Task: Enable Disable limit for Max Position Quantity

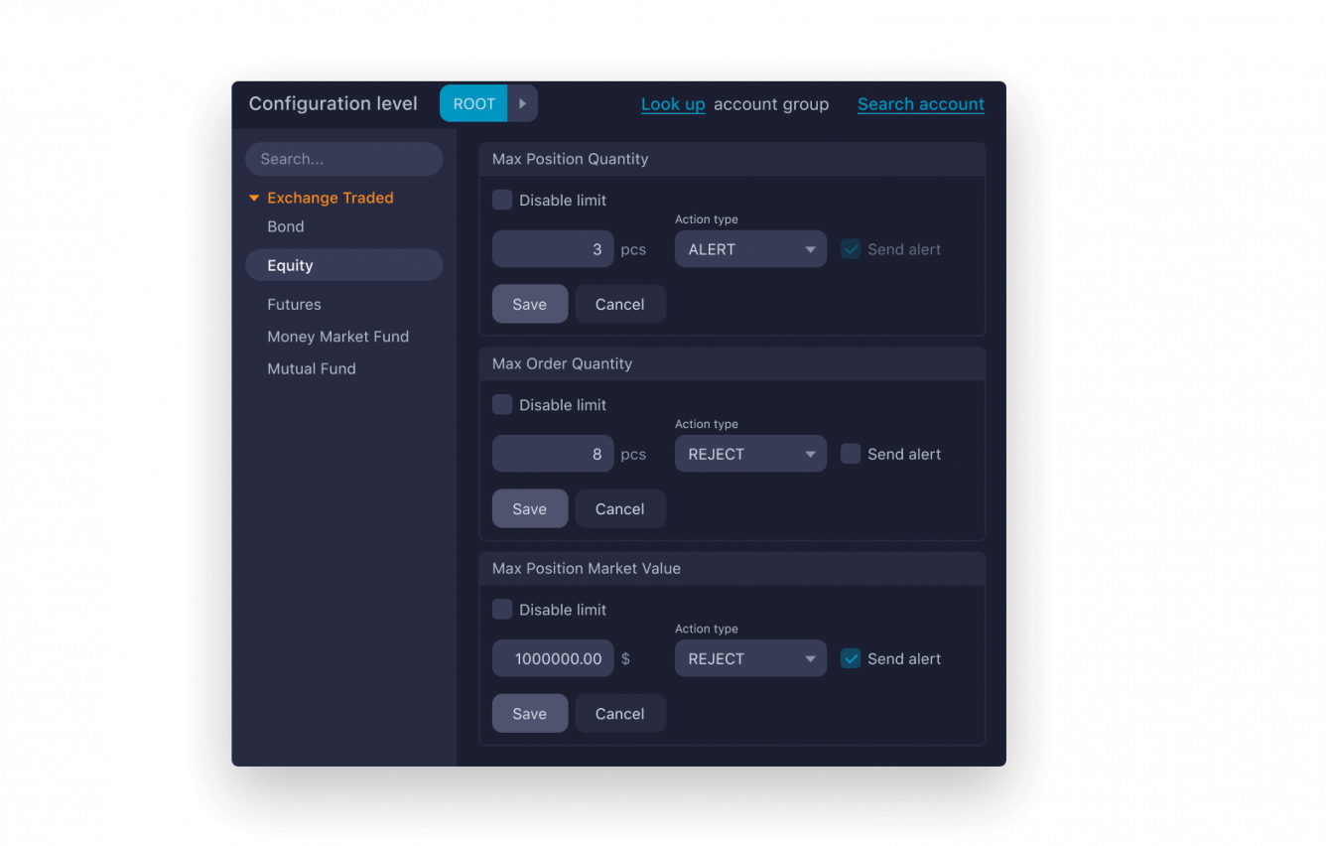Action: click(502, 200)
